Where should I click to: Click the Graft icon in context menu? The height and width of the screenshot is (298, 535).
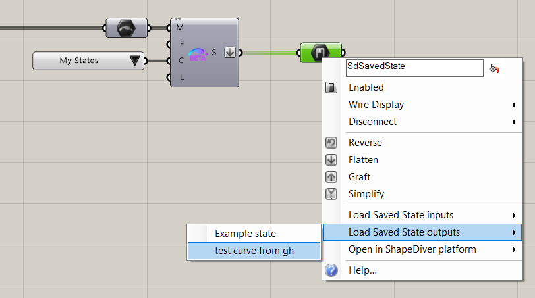point(332,177)
